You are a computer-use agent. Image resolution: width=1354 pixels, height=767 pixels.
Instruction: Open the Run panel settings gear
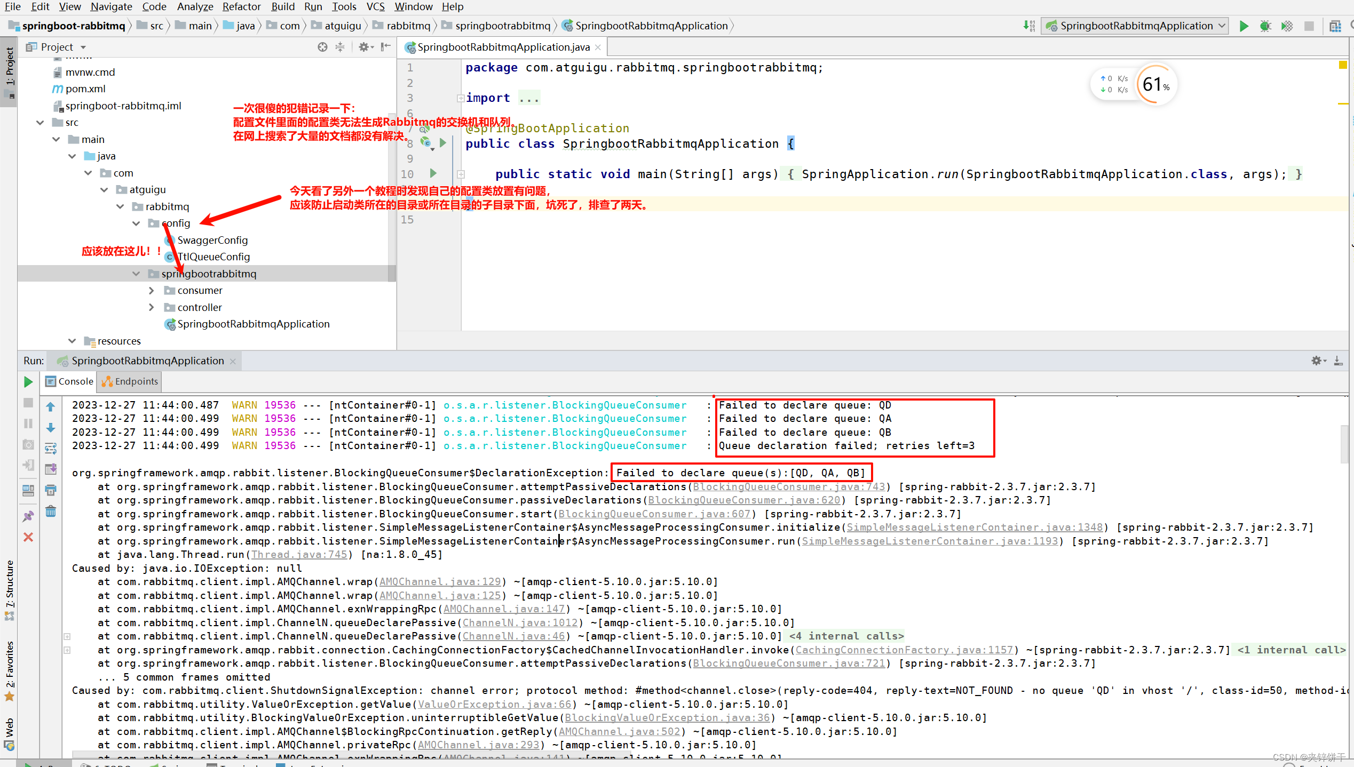tap(1317, 361)
